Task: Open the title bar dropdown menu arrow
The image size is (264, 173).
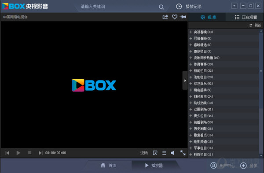Action: click(x=234, y=6)
